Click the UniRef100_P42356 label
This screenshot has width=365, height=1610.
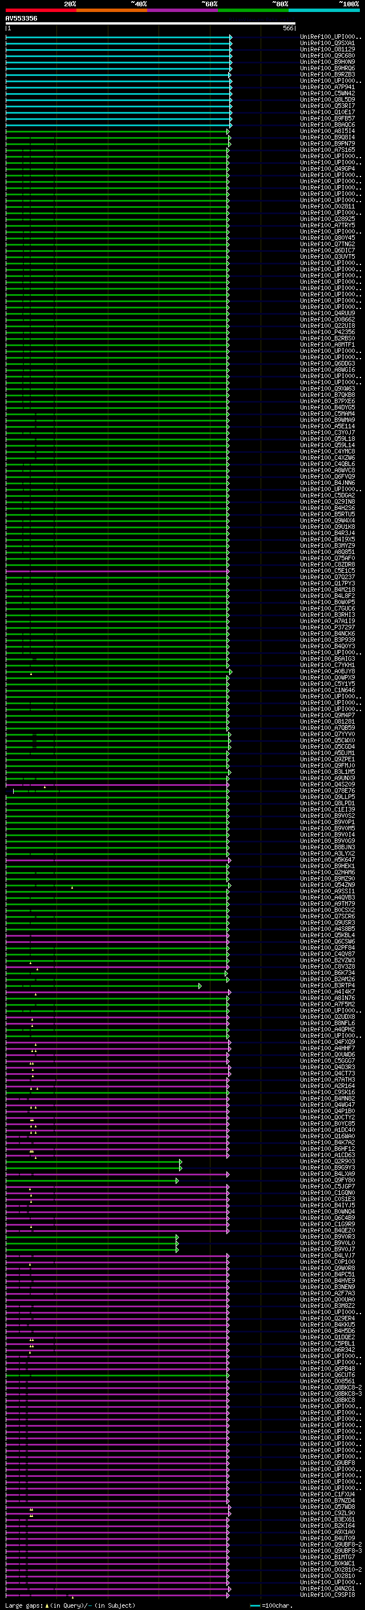pos(327,332)
